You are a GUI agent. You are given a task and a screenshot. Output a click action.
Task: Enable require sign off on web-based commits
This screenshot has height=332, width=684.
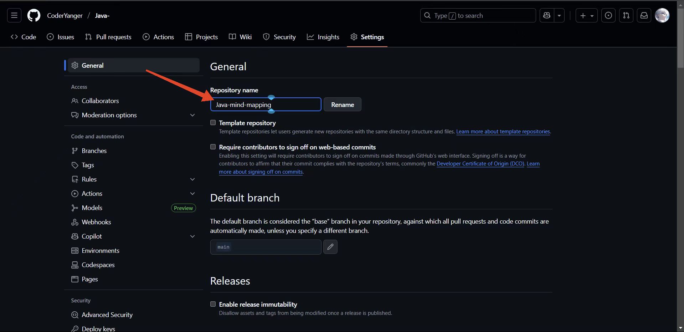point(213,147)
